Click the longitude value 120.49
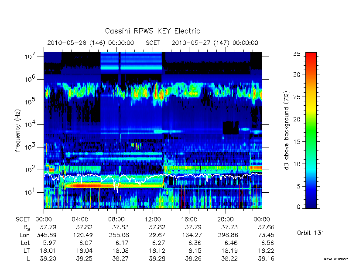This screenshot has width=349, height=261. 82,235
